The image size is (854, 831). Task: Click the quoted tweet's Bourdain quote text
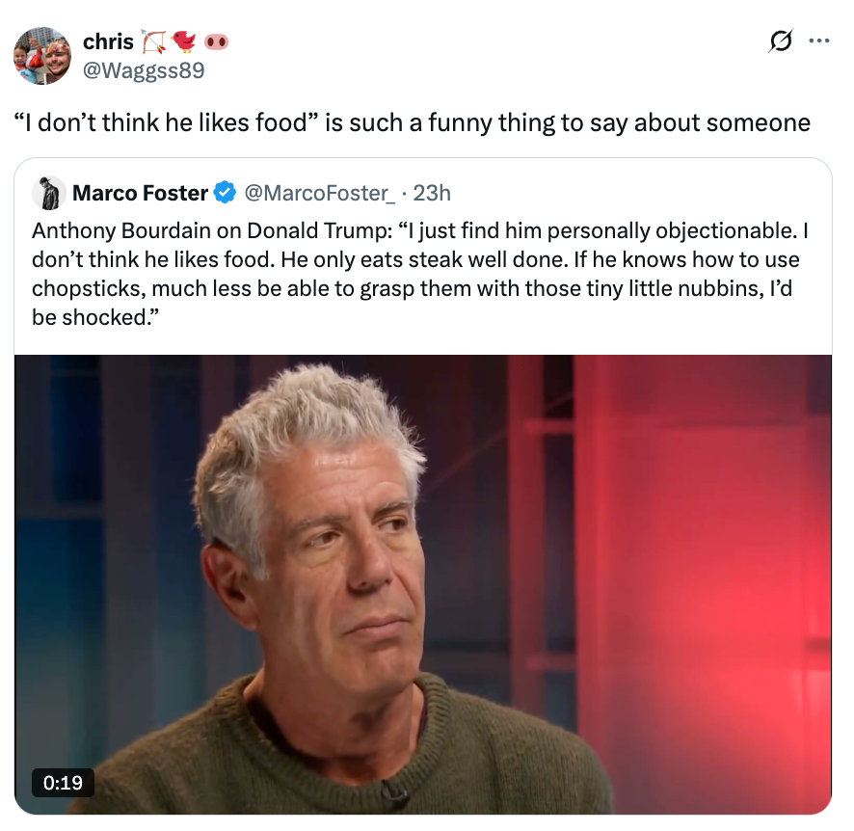point(419,273)
